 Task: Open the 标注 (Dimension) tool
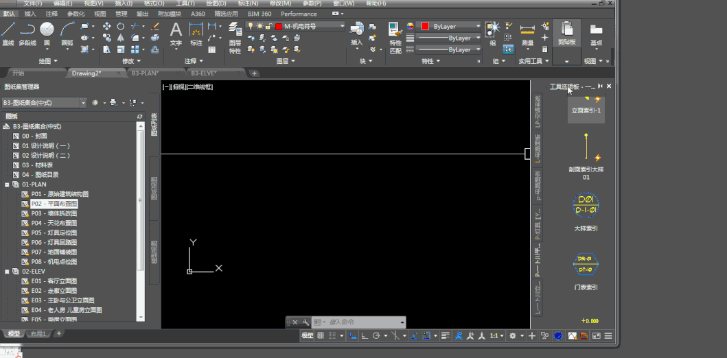[x=196, y=34]
